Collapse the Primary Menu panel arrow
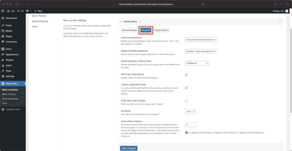This screenshot has height=151, width=292. click(121, 22)
